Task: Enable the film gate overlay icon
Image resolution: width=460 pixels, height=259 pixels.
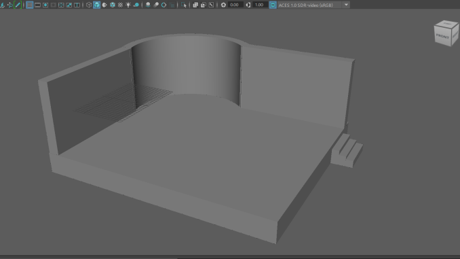Action: tap(37, 5)
